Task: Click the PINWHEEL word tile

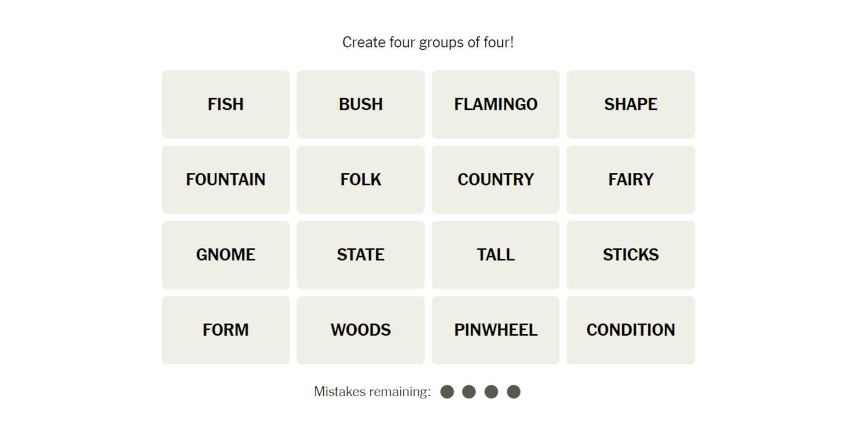Action: 495,330
